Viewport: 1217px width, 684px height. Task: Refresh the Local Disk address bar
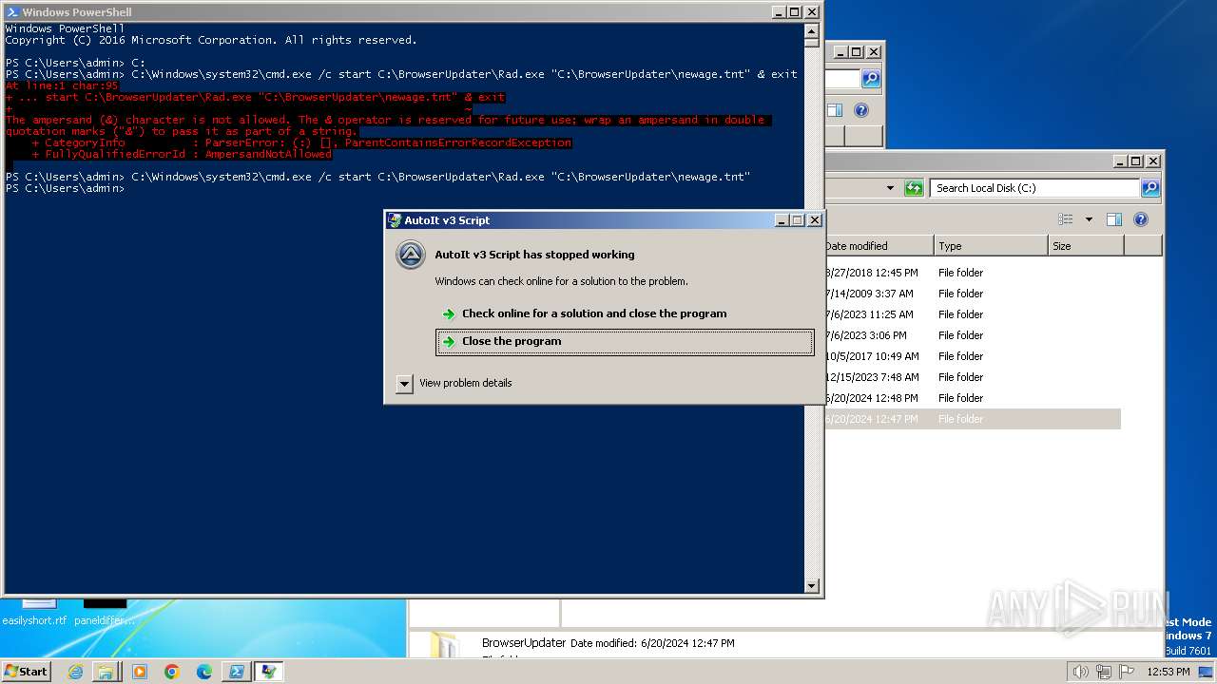[914, 188]
